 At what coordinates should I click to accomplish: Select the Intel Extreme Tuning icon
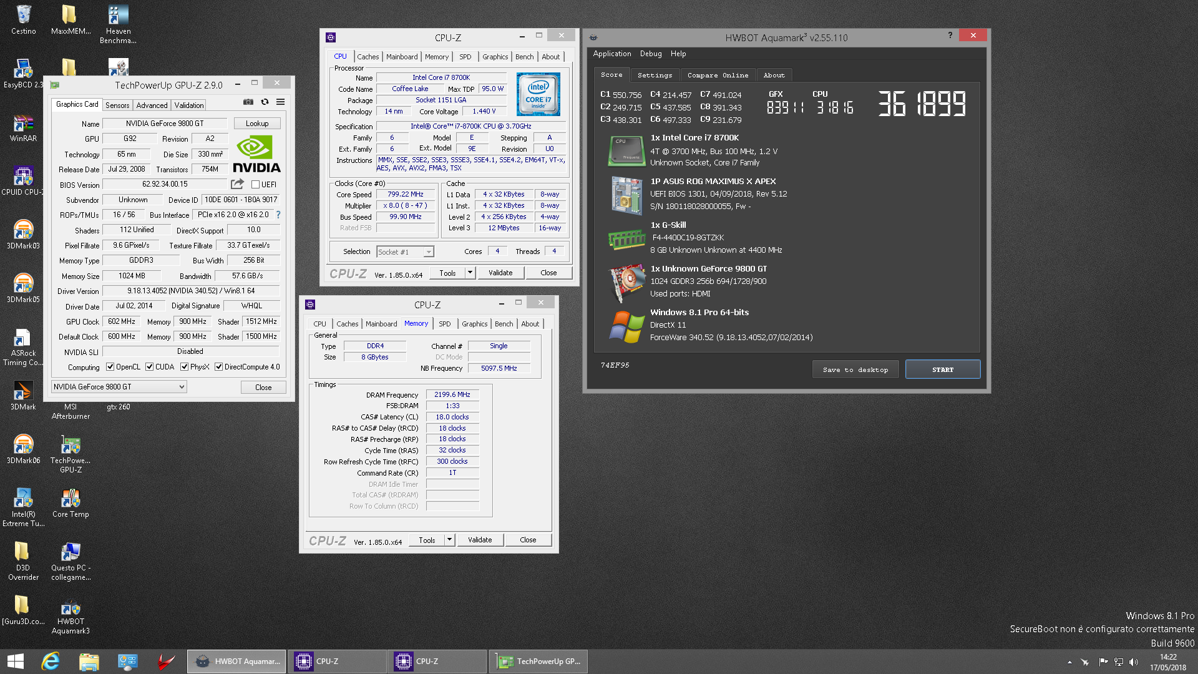pos(23,508)
